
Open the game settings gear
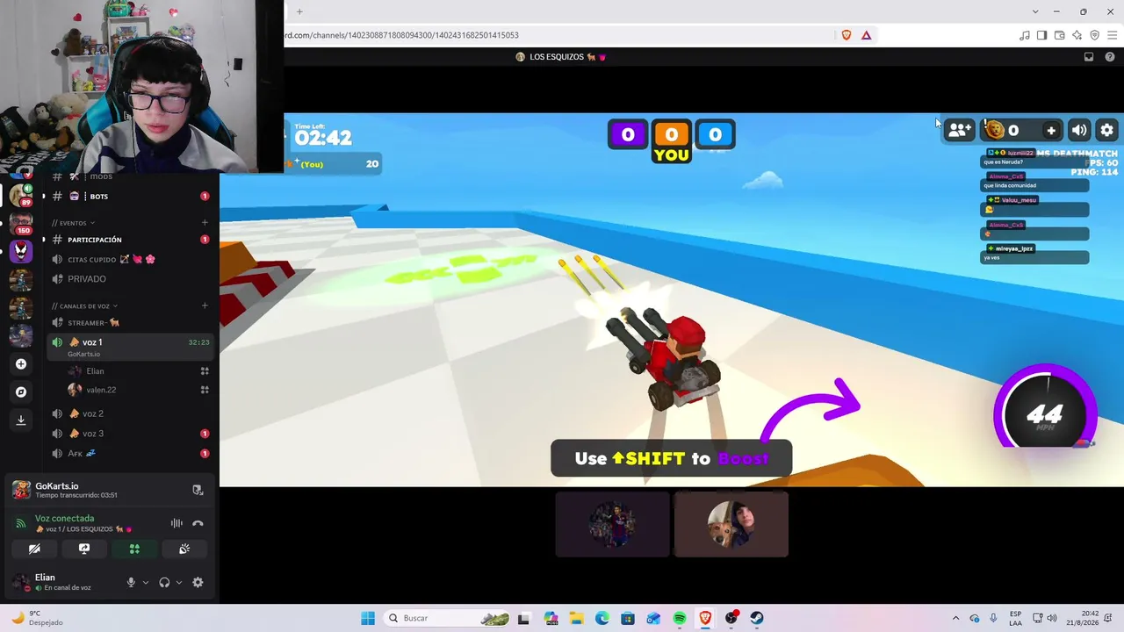tap(1106, 130)
